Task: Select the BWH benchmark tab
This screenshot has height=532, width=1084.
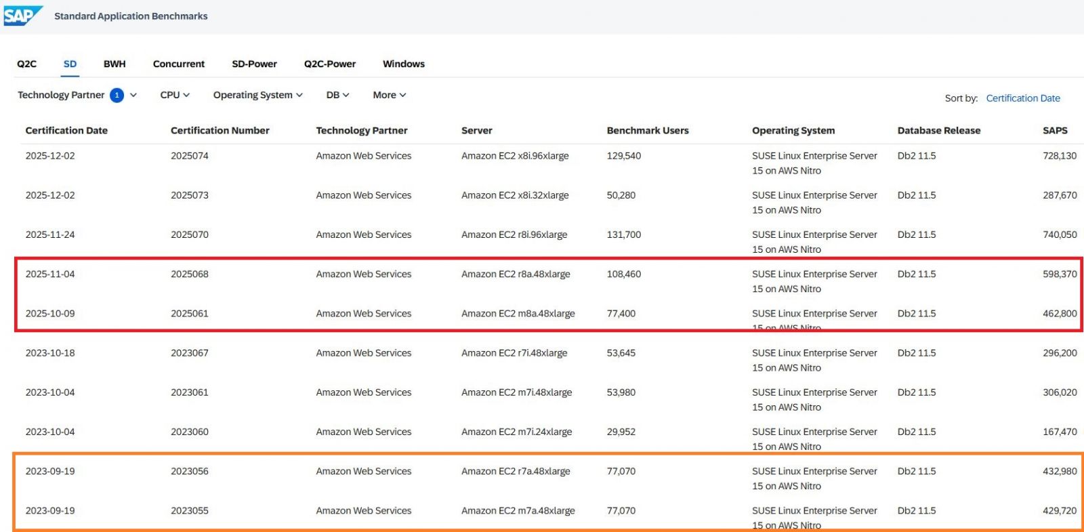Action: click(x=114, y=64)
